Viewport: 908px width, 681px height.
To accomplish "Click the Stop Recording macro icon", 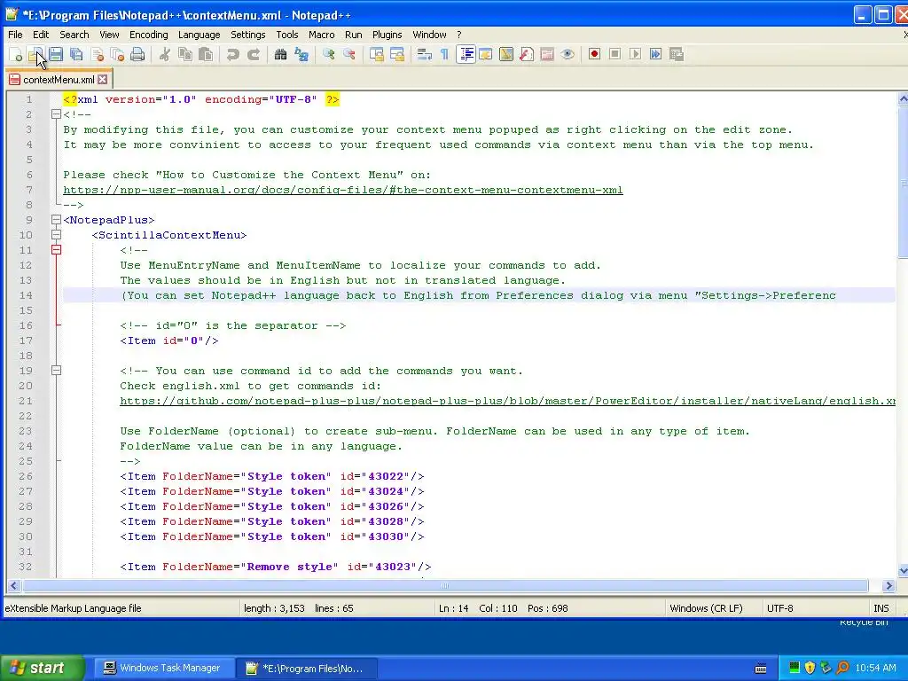I will tap(615, 54).
